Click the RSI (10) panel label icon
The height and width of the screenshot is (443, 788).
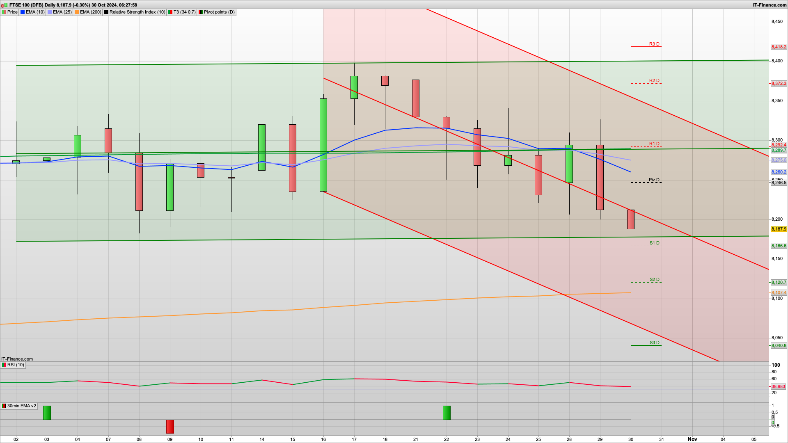(x=4, y=365)
